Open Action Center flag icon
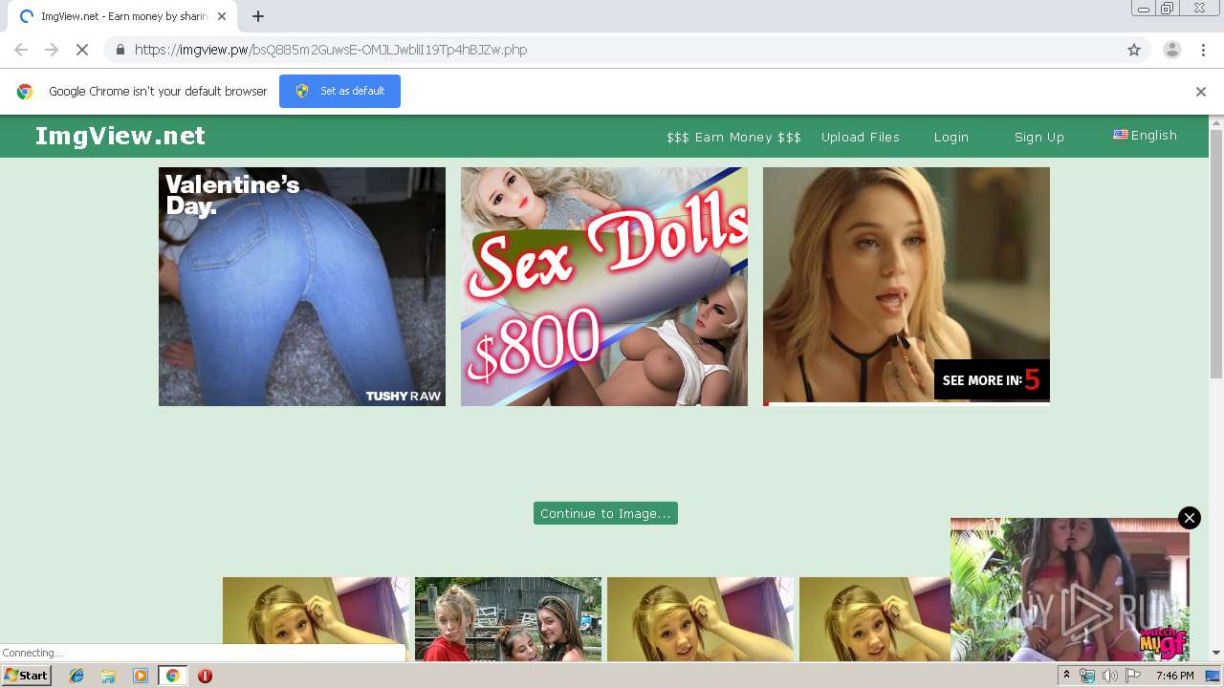Screen dimensions: 1224x688 click(x=1133, y=676)
